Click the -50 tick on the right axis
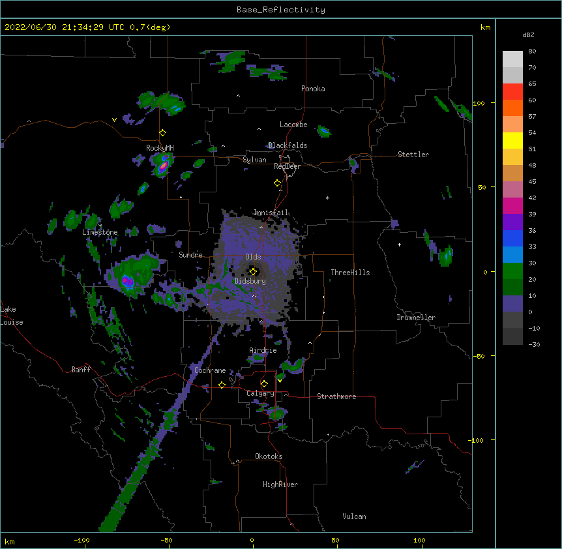The width and height of the screenshot is (562, 549). (x=479, y=356)
